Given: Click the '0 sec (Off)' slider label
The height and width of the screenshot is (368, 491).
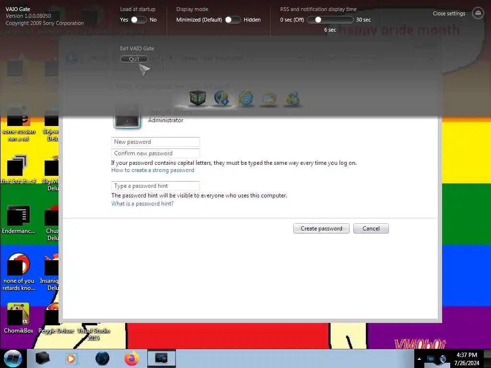Looking at the screenshot, I should point(292,20).
